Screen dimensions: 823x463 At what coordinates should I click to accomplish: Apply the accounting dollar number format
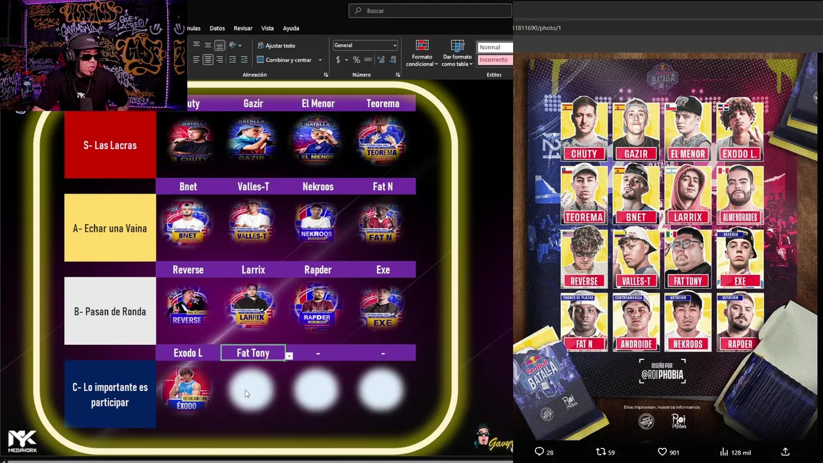pyautogui.click(x=338, y=60)
